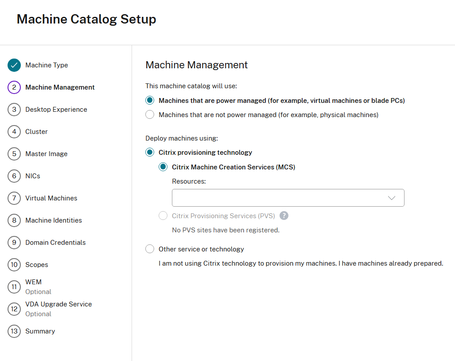
Task: Click step 6 circle icon for NICs
Action: pos(14,176)
